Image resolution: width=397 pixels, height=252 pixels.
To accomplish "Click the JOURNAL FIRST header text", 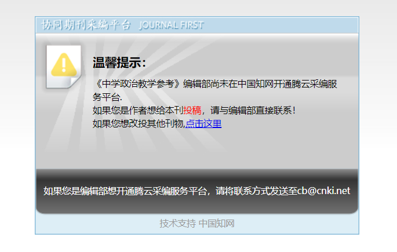I will 172,25.
